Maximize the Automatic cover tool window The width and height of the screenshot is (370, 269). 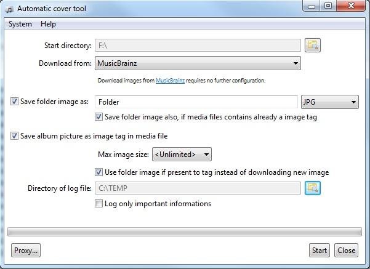328,6
